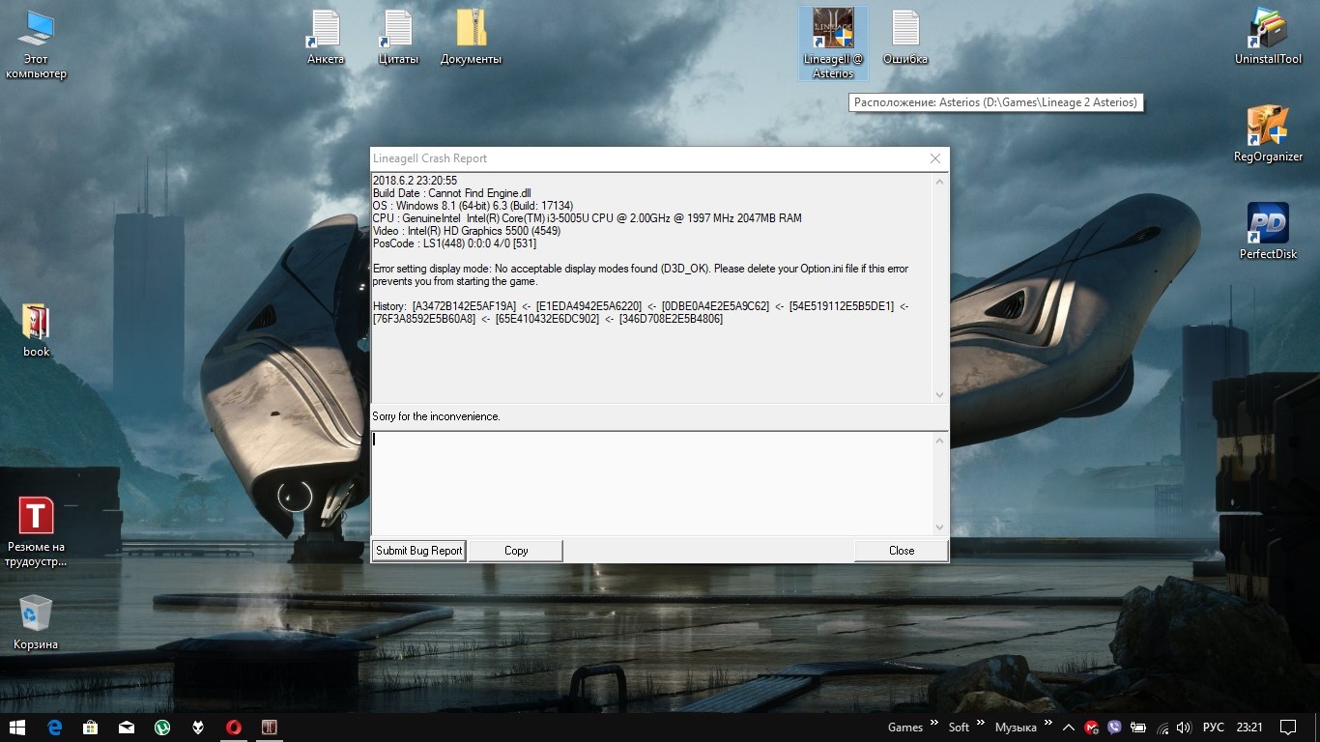The height and width of the screenshot is (742, 1320).
Task: Click the 'Build Date : Cannot Find Engine.dll' line
Action: (452, 193)
